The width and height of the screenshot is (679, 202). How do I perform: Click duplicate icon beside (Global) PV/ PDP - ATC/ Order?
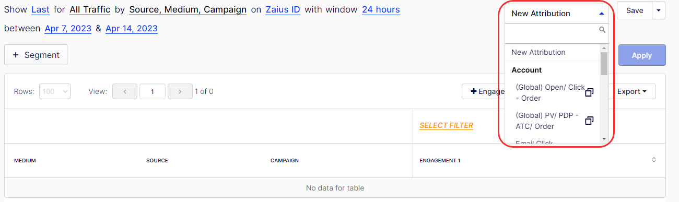pyautogui.click(x=589, y=121)
